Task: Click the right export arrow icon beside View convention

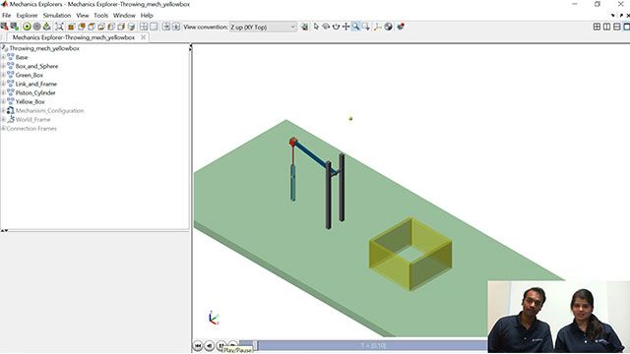Action: coord(176,27)
